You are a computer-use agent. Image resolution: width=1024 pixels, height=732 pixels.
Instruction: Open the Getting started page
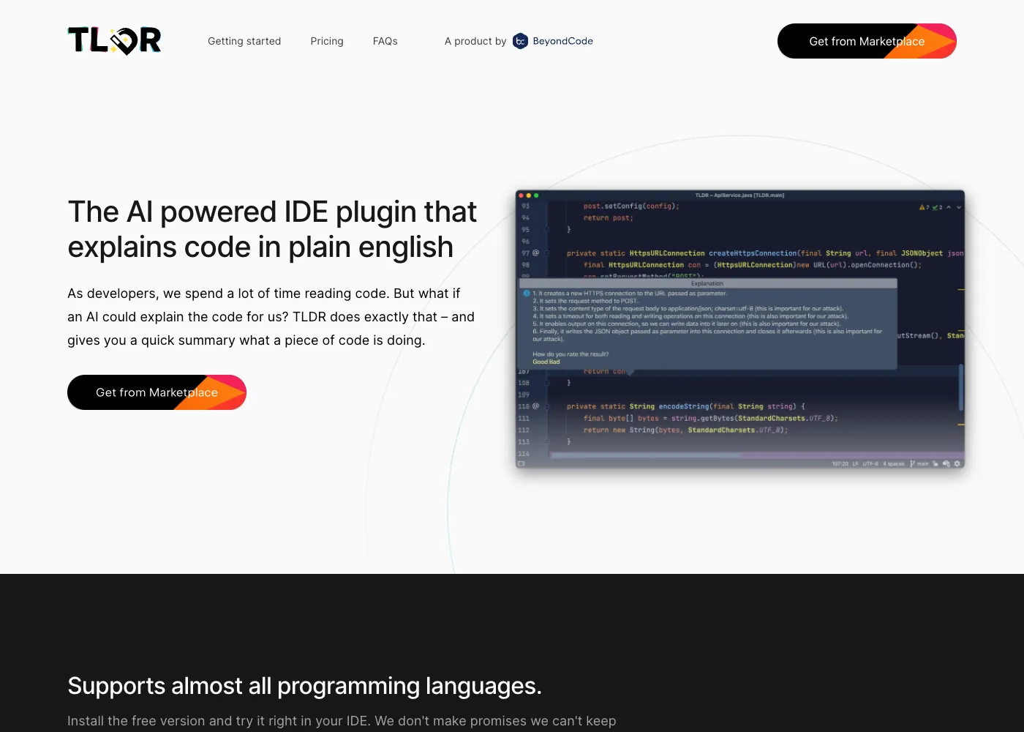click(244, 41)
